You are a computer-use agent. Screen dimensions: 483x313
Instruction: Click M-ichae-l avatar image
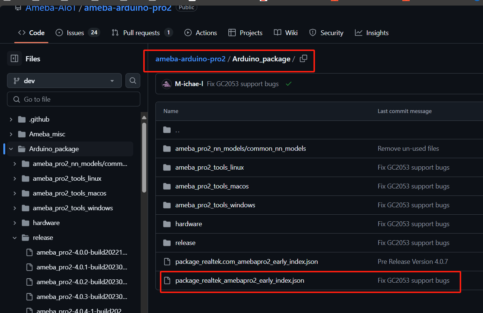(167, 84)
